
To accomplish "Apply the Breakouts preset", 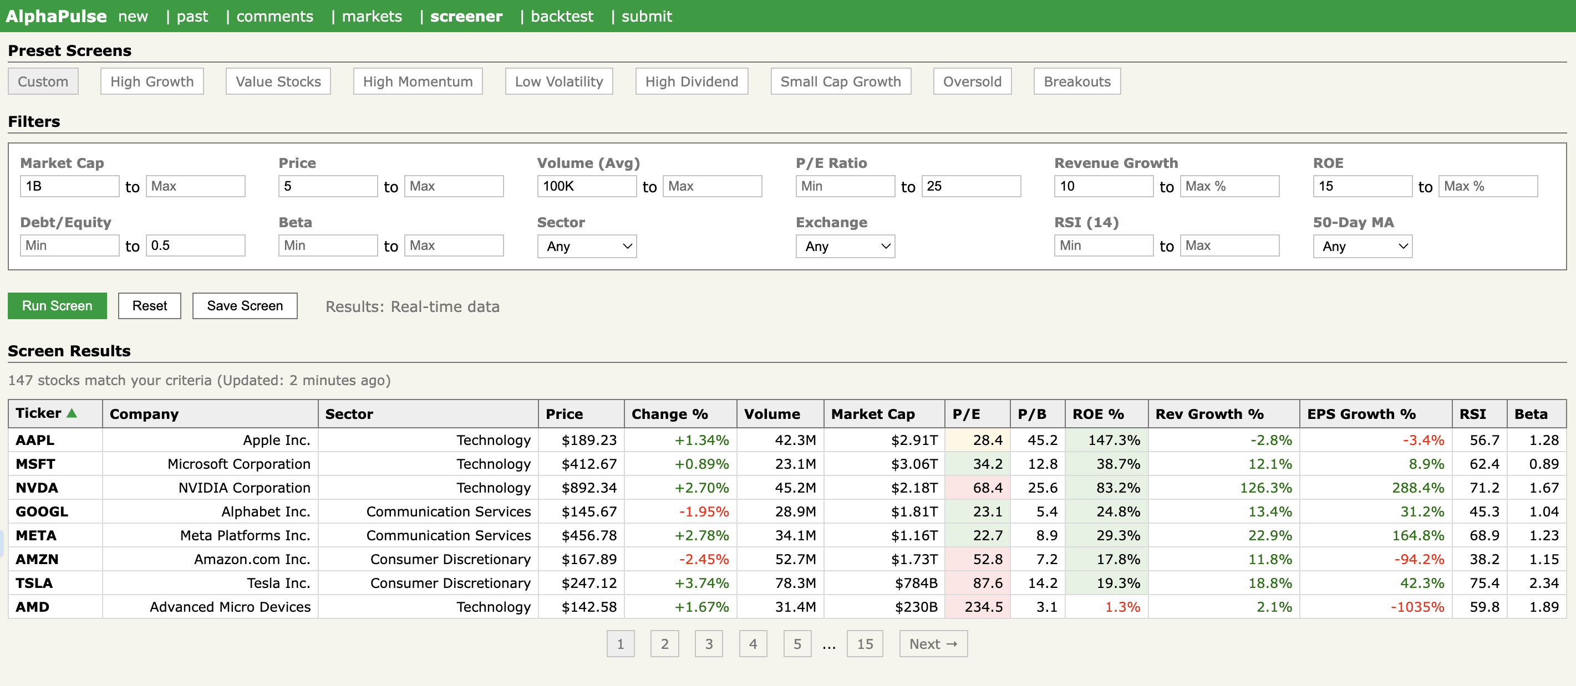I will 1077,81.
